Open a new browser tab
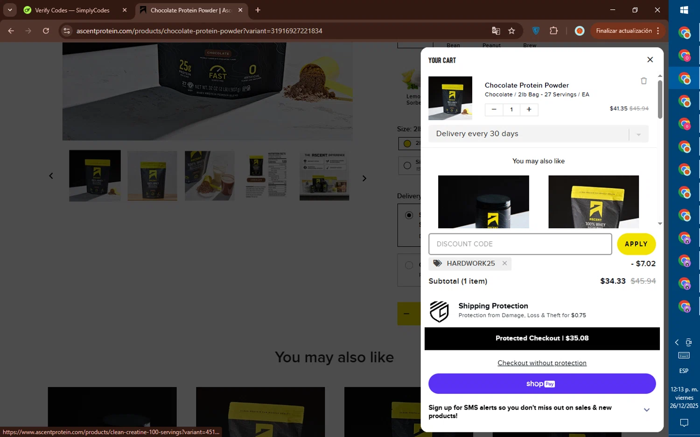Viewport: 700px width, 437px height. 258,10
